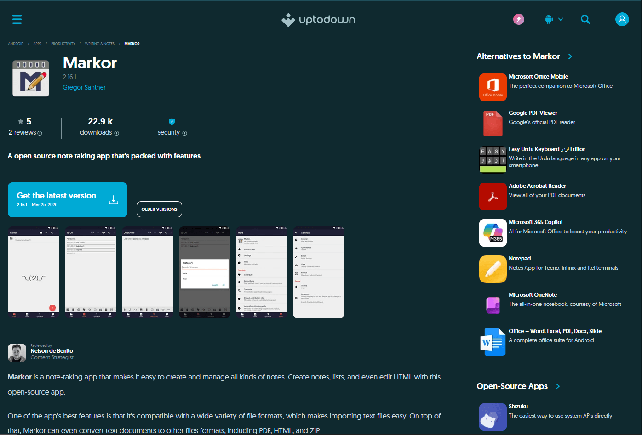Screen dimensions: 642x435
Task: Go to Productivity breadcrumb
Action: pyautogui.click(x=63, y=44)
